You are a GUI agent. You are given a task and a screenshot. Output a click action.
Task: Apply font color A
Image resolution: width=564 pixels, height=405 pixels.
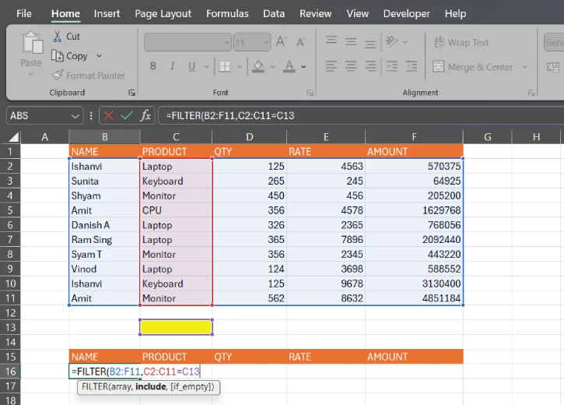(x=289, y=66)
